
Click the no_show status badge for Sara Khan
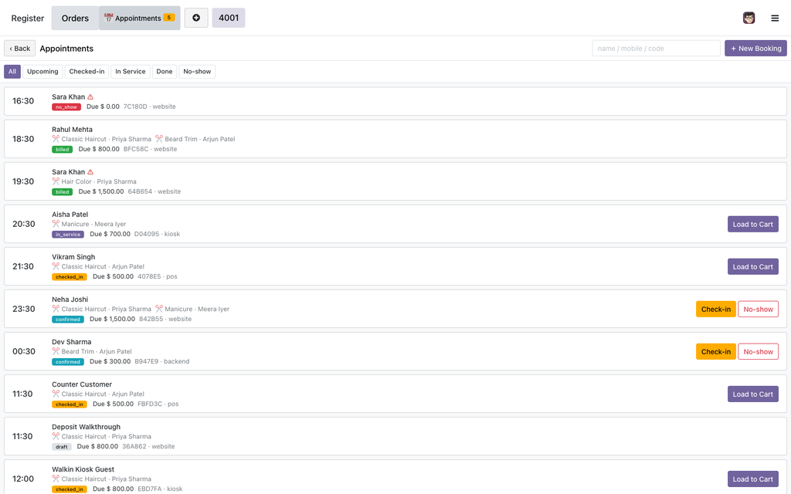coord(66,107)
